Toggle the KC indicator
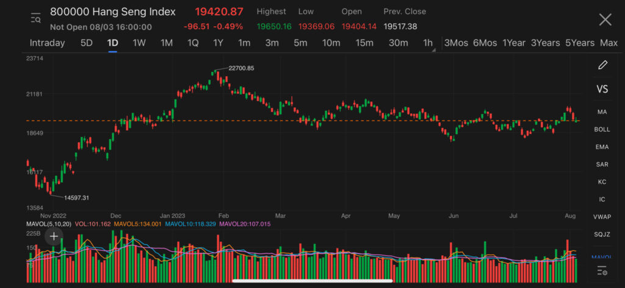The height and width of the screenshot is (288, 625). coord(602,182)
